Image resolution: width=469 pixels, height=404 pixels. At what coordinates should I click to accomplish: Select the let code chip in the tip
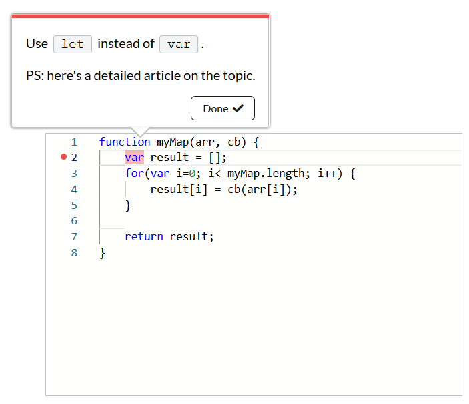(x=73, y=44)
